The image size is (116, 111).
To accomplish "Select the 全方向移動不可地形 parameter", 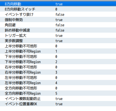I will coord(21,88).
